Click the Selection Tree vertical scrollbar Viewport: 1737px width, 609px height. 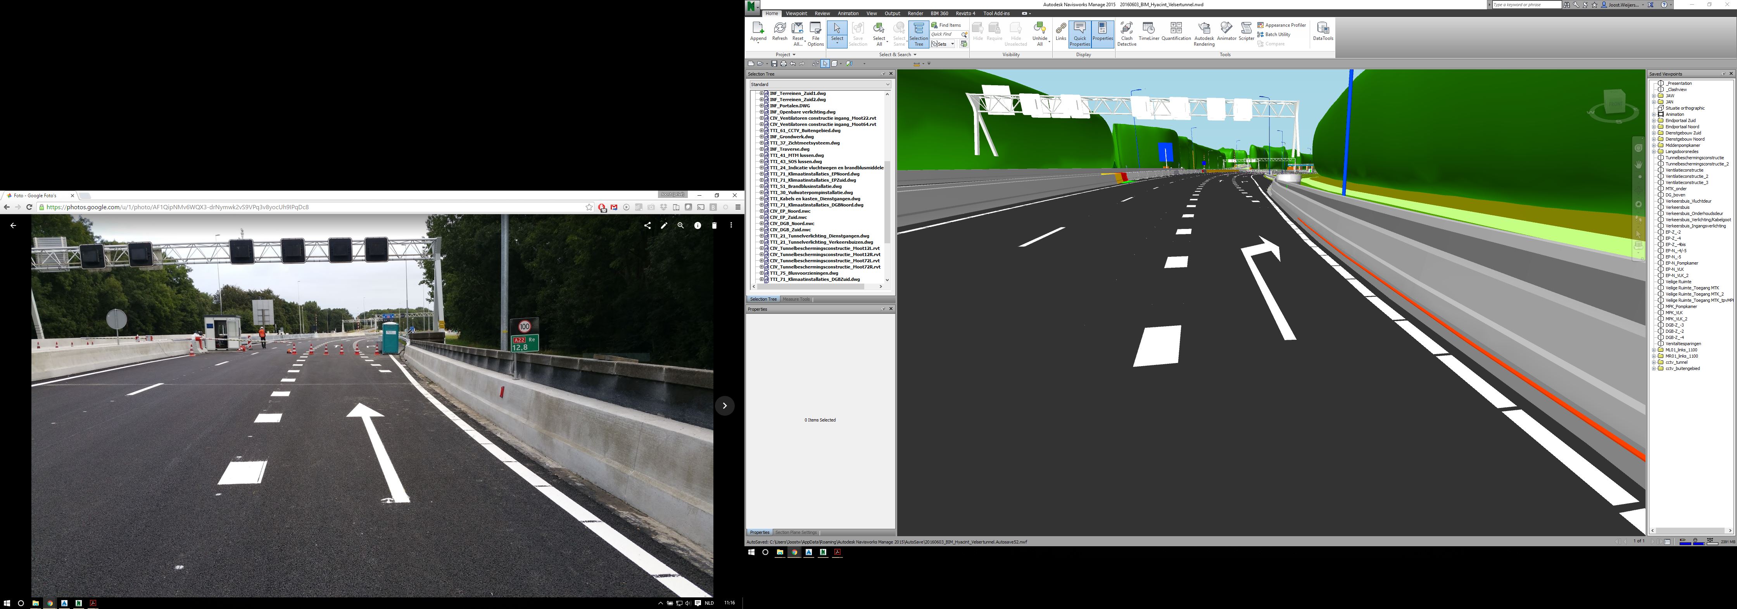(x=887, y=202)
